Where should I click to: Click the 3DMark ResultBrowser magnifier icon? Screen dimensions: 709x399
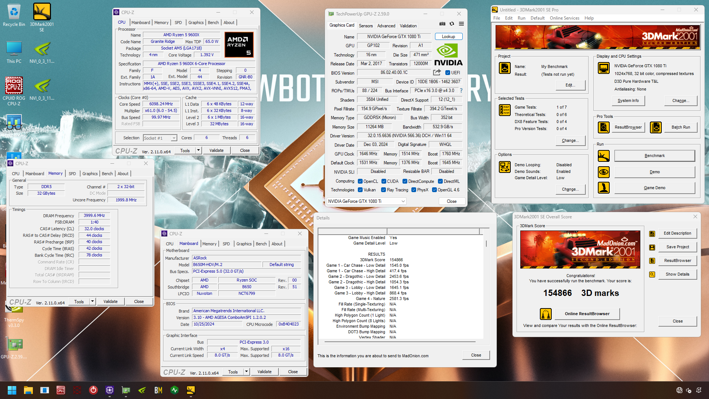coord(604,127)
